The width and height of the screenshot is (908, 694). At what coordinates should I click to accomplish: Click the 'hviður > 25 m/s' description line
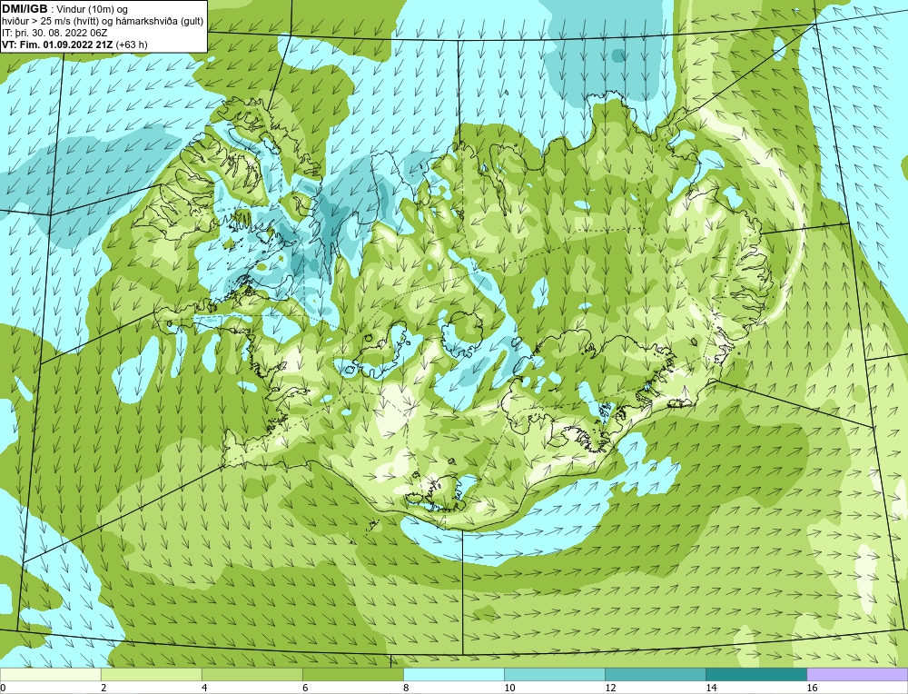(103, 22)
